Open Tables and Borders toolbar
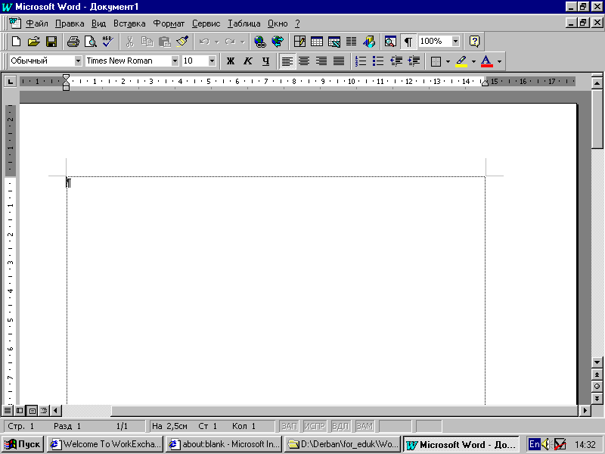The image size is (605, 454). [x=299, y=42]
